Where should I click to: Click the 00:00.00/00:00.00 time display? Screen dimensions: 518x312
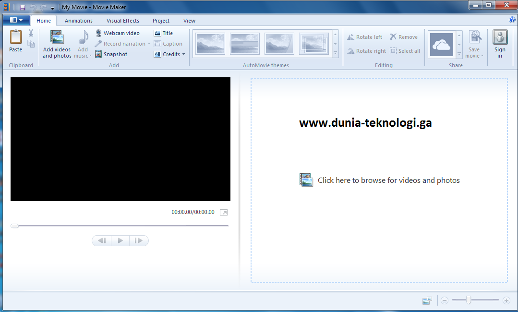193,212
